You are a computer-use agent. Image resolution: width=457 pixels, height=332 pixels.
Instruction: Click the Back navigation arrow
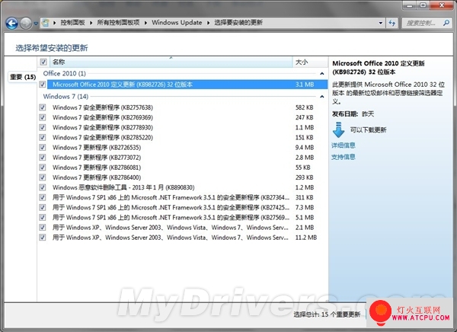click(12, 24)
